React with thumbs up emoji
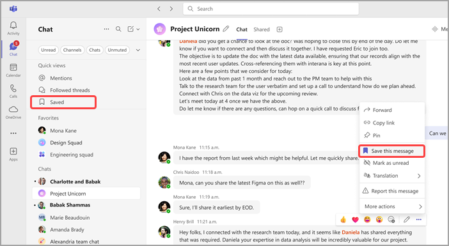The height and width of the screenshot is (246, 449). (x=343, y=220)
